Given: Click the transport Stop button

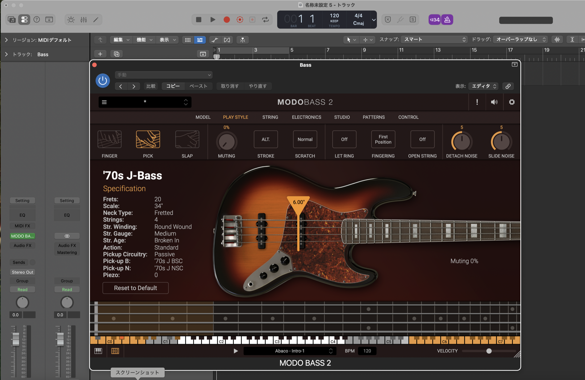Looking at the screenshot, I should pos(199,19).
